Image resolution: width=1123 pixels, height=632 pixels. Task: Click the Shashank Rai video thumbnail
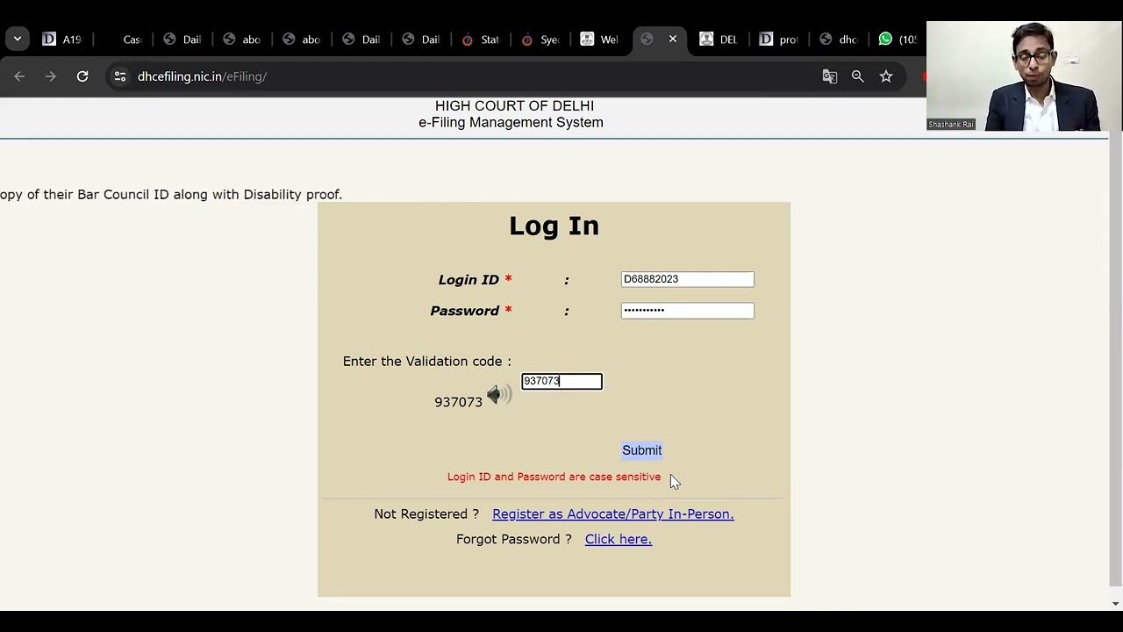1024,76
